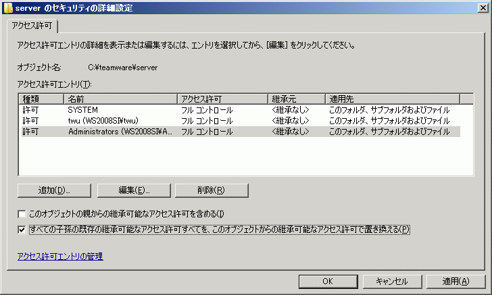Viewport: 492px width, 295px height.
Task: Confirm with the OK button
Action: coord(328,281)
